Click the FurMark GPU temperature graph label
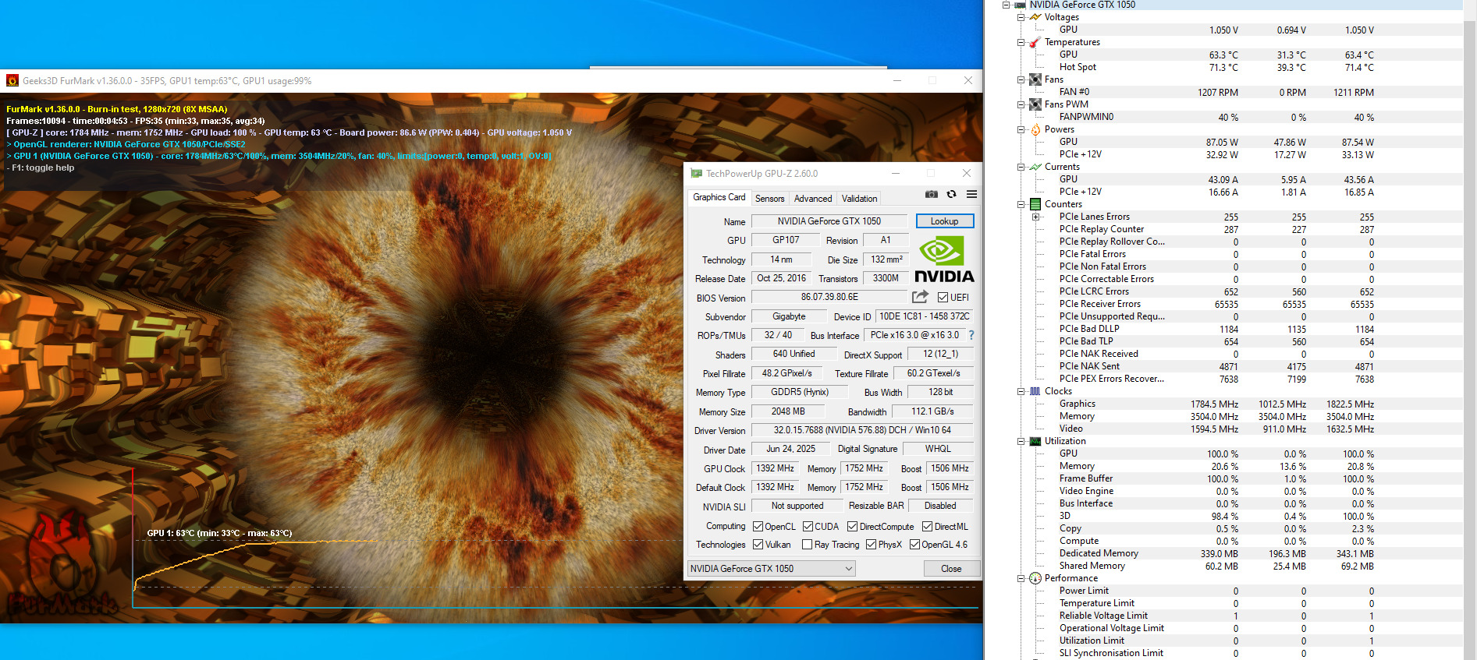The image size is (1477, 660). tap(219, 533)
